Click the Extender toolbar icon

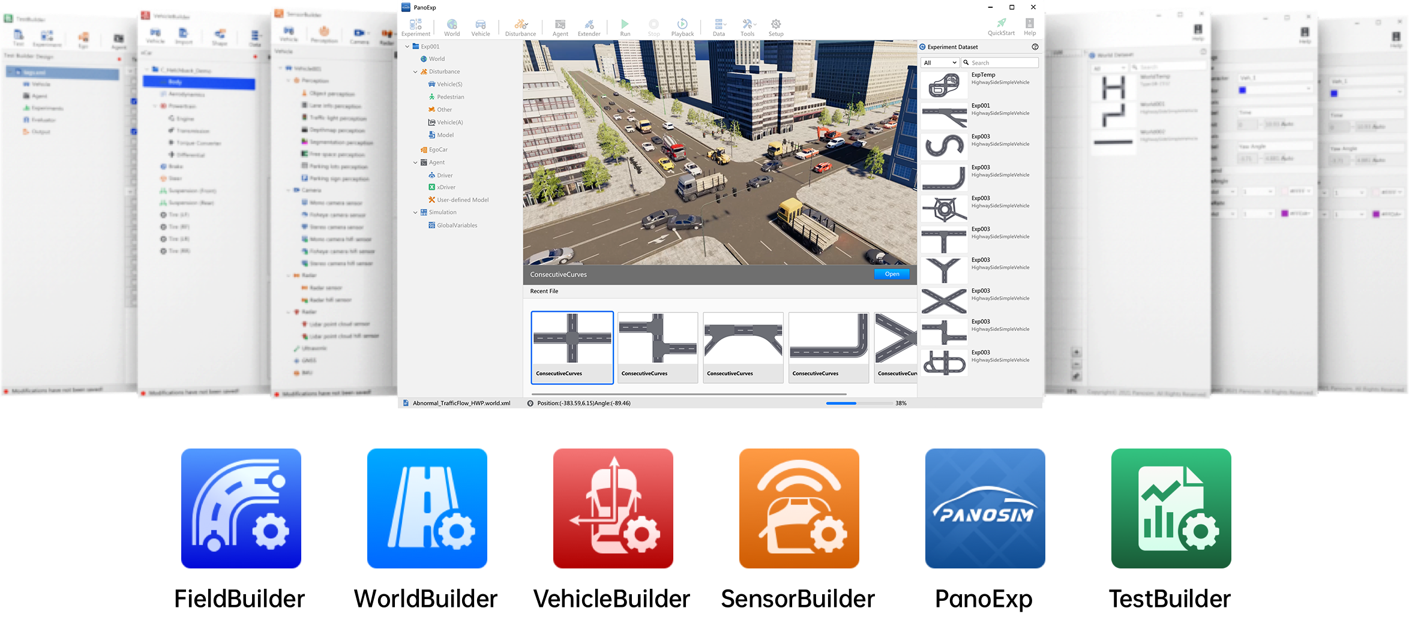(x=589, y=27)
